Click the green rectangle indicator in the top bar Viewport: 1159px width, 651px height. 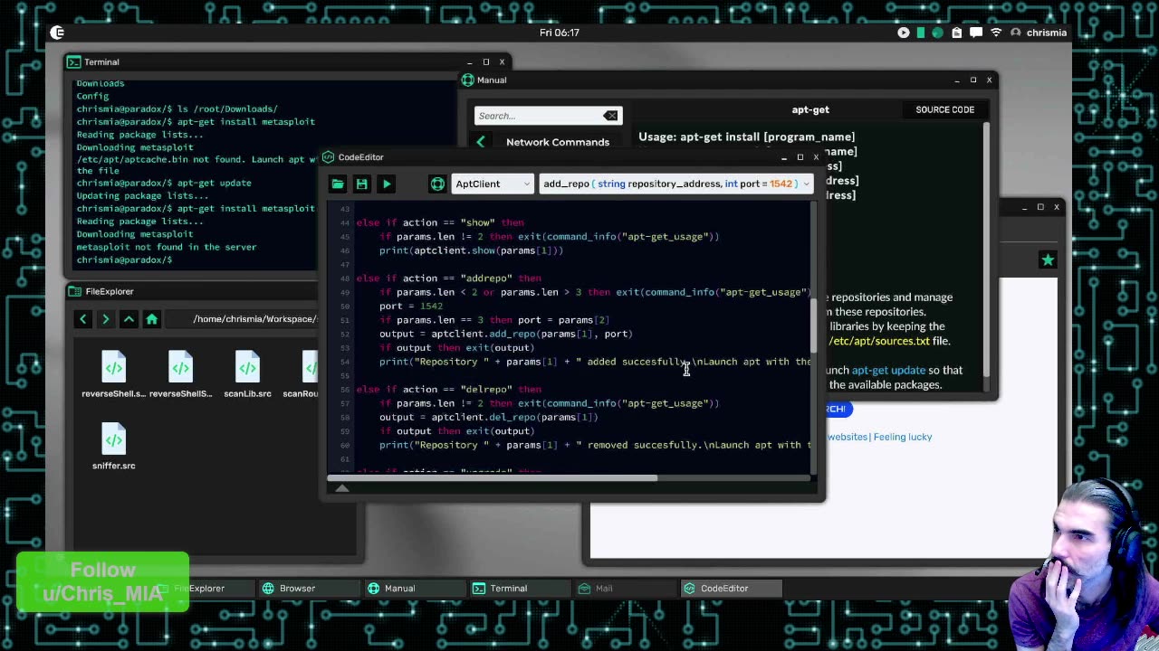coord(921,33)
